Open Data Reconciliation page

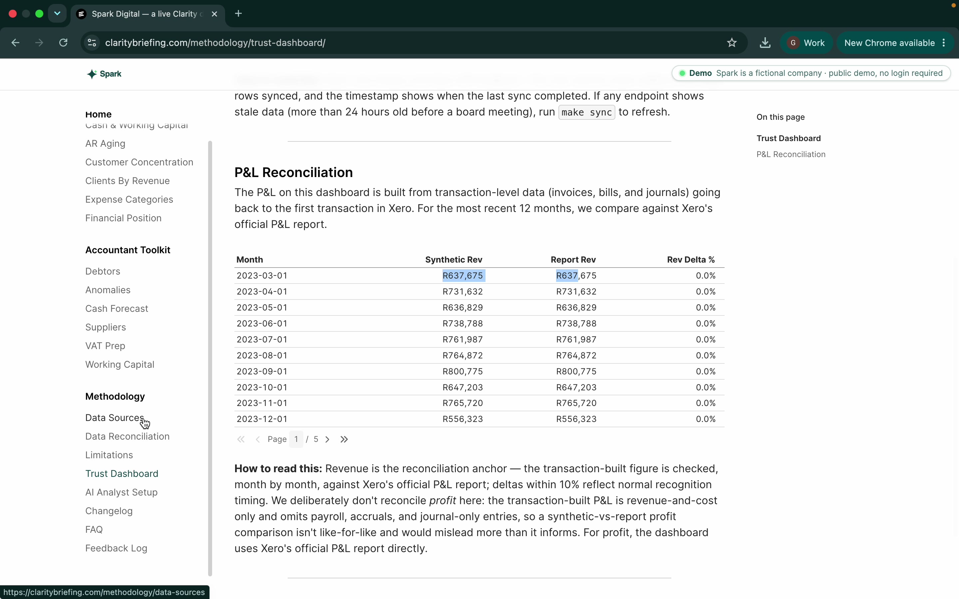(x=127, y=437)
